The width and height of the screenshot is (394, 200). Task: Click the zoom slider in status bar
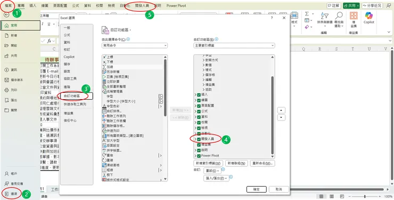click(365, 196)
